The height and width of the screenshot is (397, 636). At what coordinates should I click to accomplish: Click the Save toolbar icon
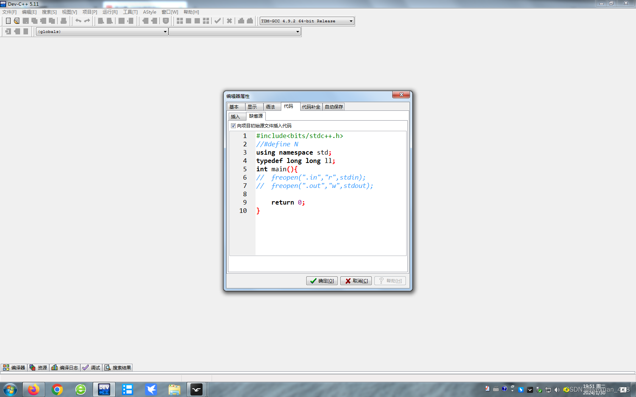click(25, 21)
